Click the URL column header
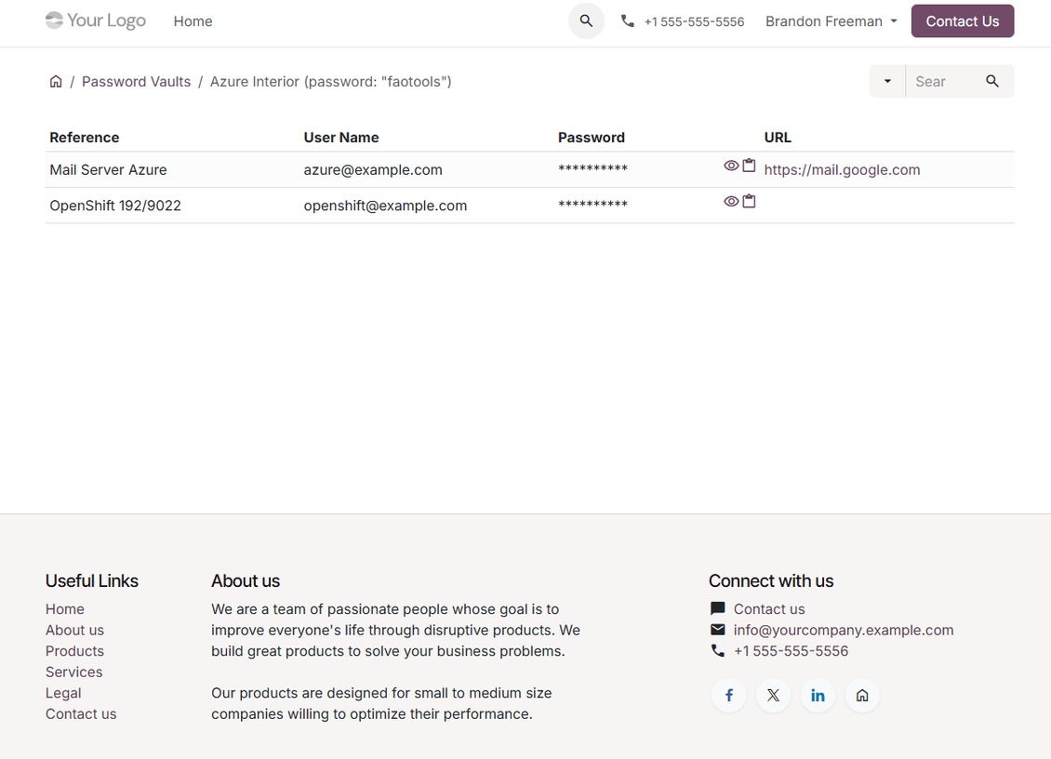The height and width of the screenshot is (759, 1051). click(778, 138)
